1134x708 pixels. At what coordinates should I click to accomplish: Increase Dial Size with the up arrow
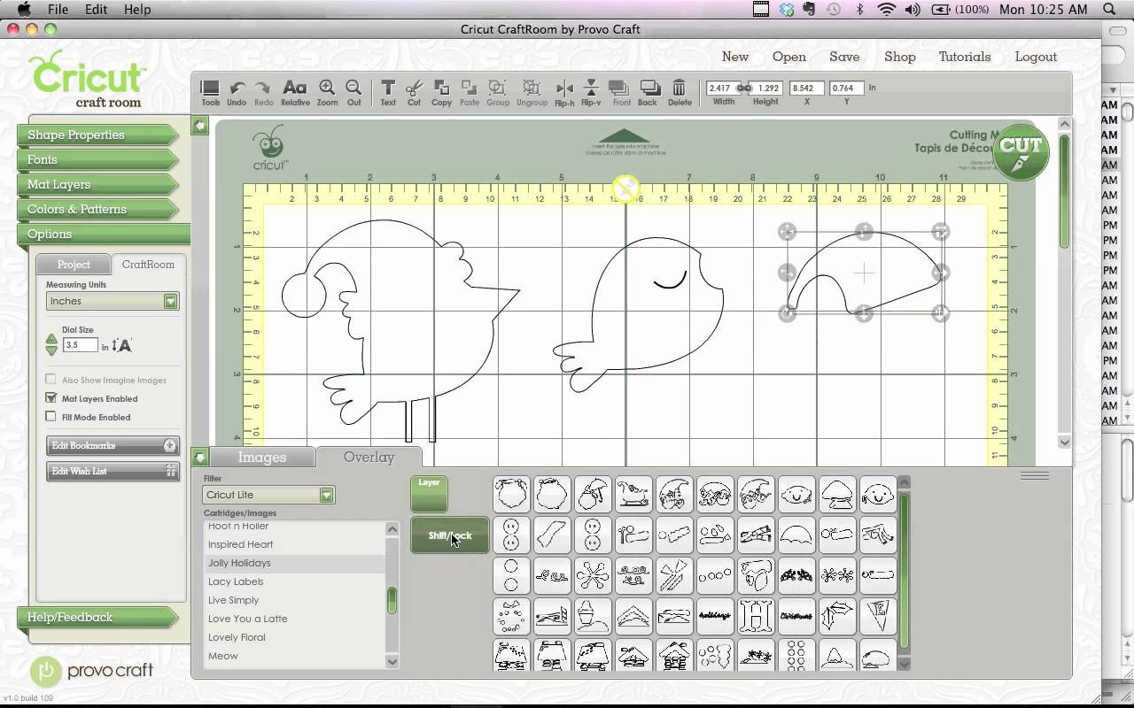[x=51, y=339]
